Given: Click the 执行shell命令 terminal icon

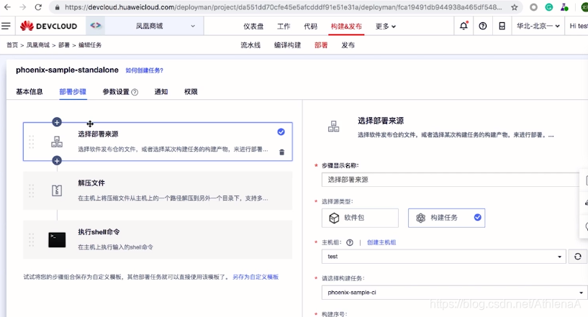Looking at the screenshot, I should [x=57, y=240].
